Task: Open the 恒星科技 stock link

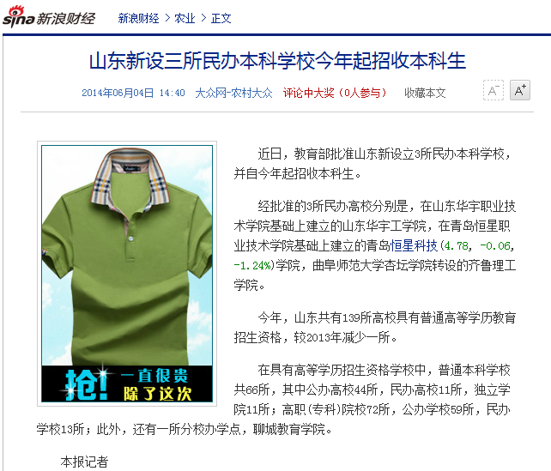Action: click(414, 245)
